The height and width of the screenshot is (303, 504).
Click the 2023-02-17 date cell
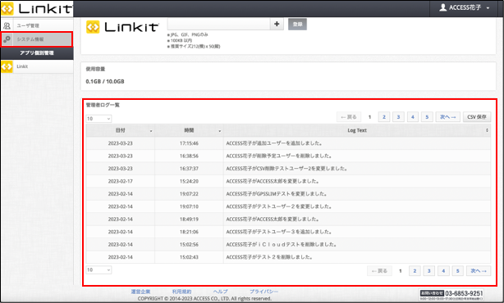(120, 181)
